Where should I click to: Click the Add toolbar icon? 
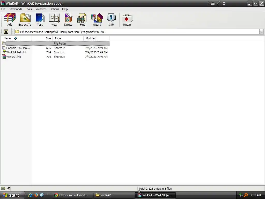pyautogui.click(x=10, y=19)
